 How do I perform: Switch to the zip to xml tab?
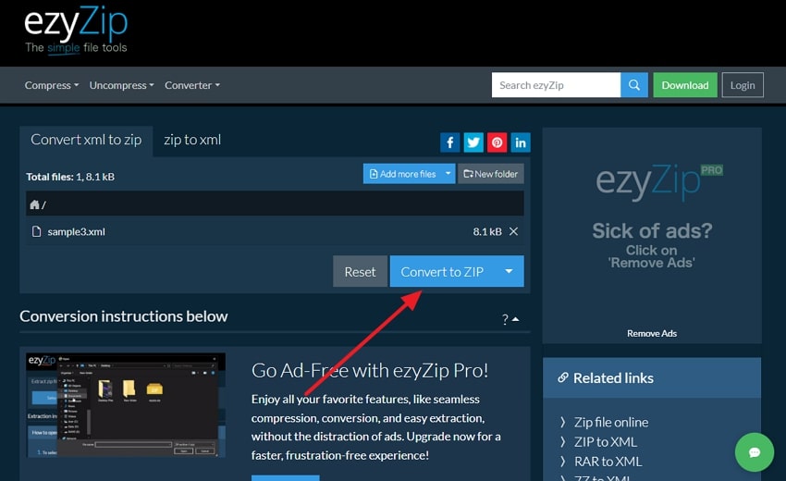point(192,140)
